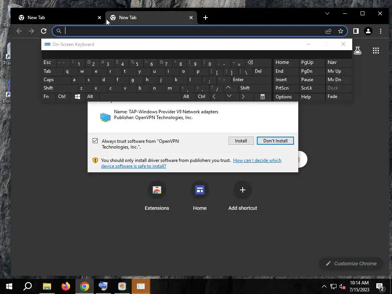Show hidden system tray icons
This screenshot has height=294, width=392.
[x=324, y=286]
